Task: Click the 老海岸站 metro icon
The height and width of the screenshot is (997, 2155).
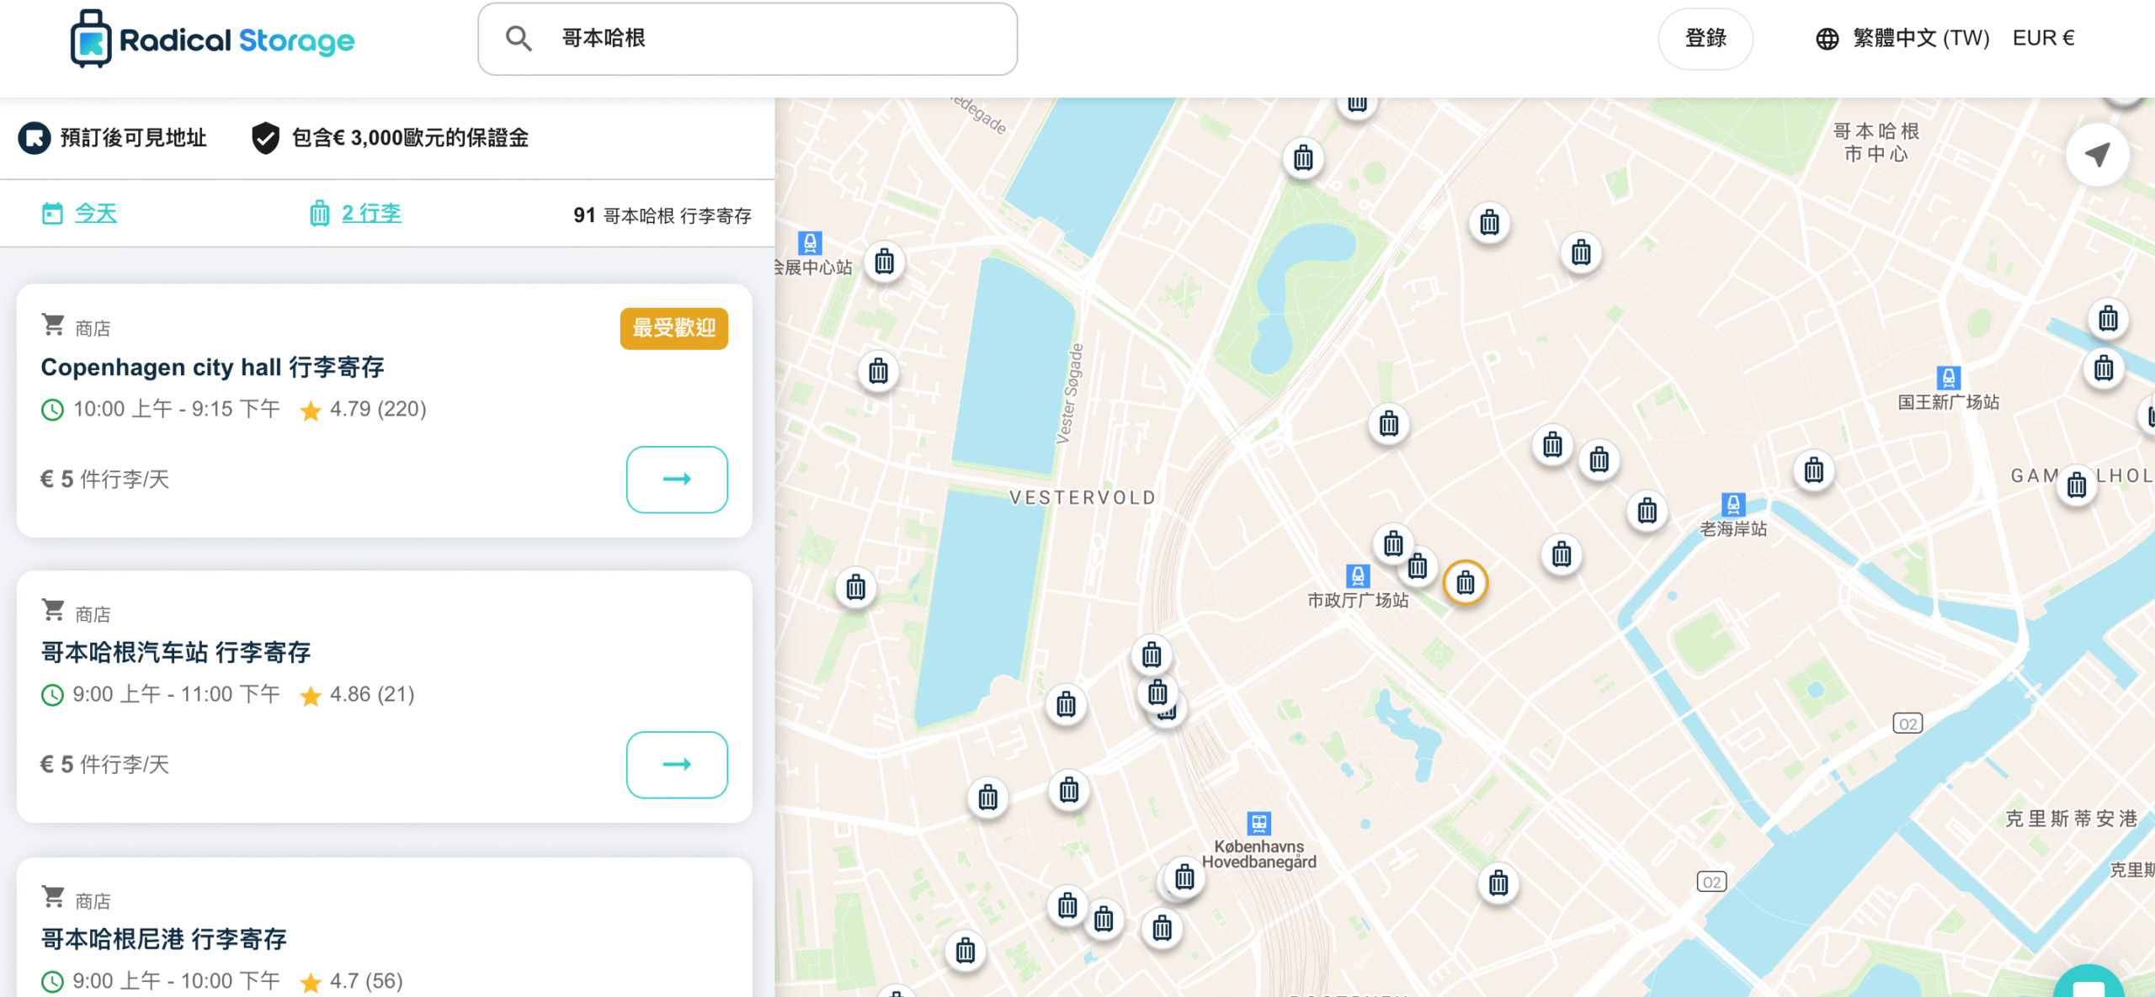Action: pyautogui.click(x=1732, y=505)
